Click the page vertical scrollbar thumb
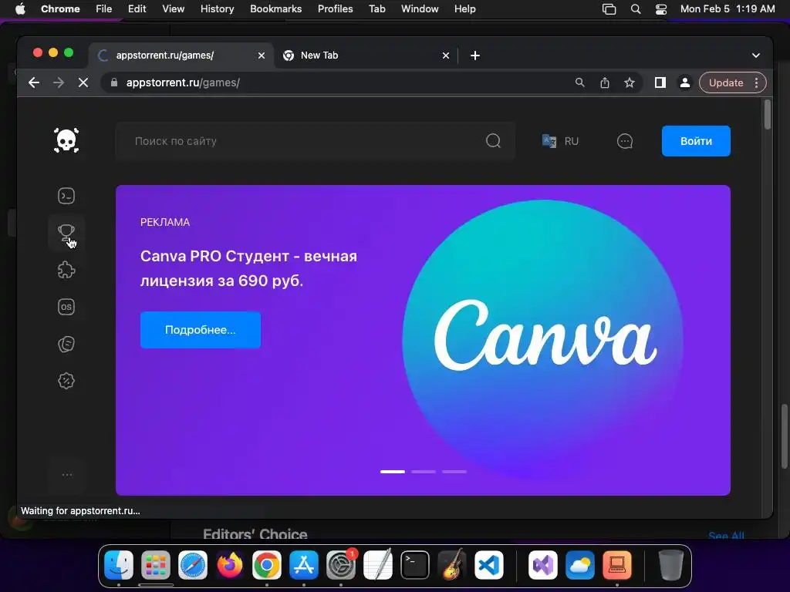790x592 pixels. pos(768,115)
